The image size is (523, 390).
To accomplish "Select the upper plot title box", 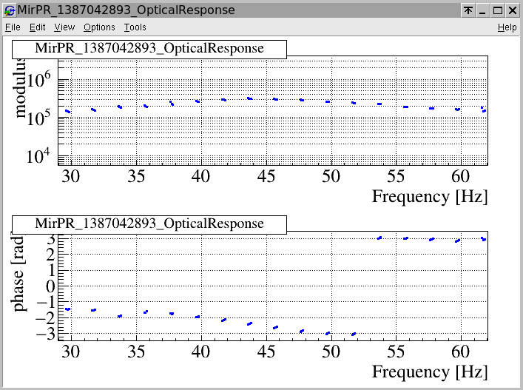I will point(149,48).
